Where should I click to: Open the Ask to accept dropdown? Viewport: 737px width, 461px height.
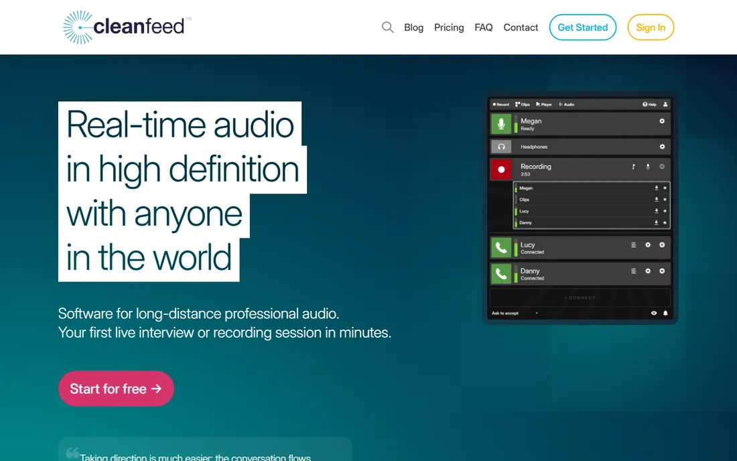pyautogui.click(x=515, y=313)
